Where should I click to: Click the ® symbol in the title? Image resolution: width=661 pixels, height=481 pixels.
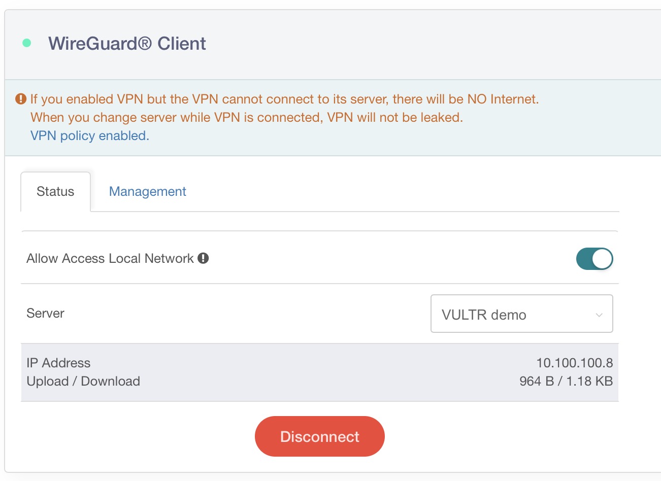click(x=144, y=43)
